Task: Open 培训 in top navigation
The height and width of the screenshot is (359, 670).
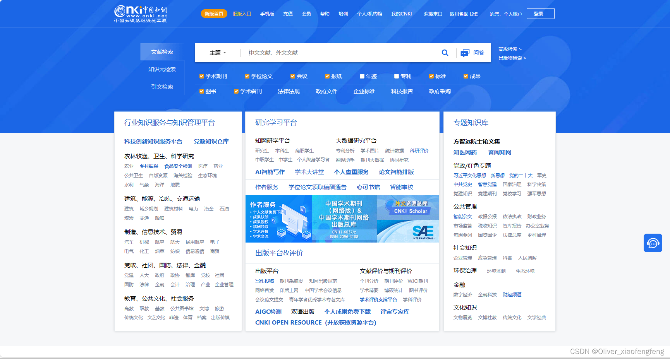Action: tap(343, 14)
